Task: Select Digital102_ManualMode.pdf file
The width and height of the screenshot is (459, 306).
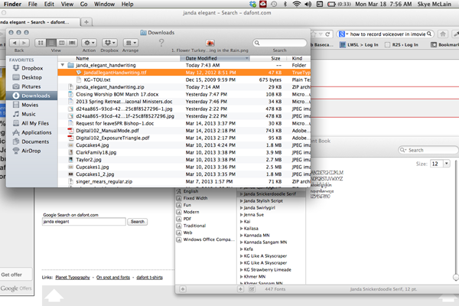Action: 184,131
